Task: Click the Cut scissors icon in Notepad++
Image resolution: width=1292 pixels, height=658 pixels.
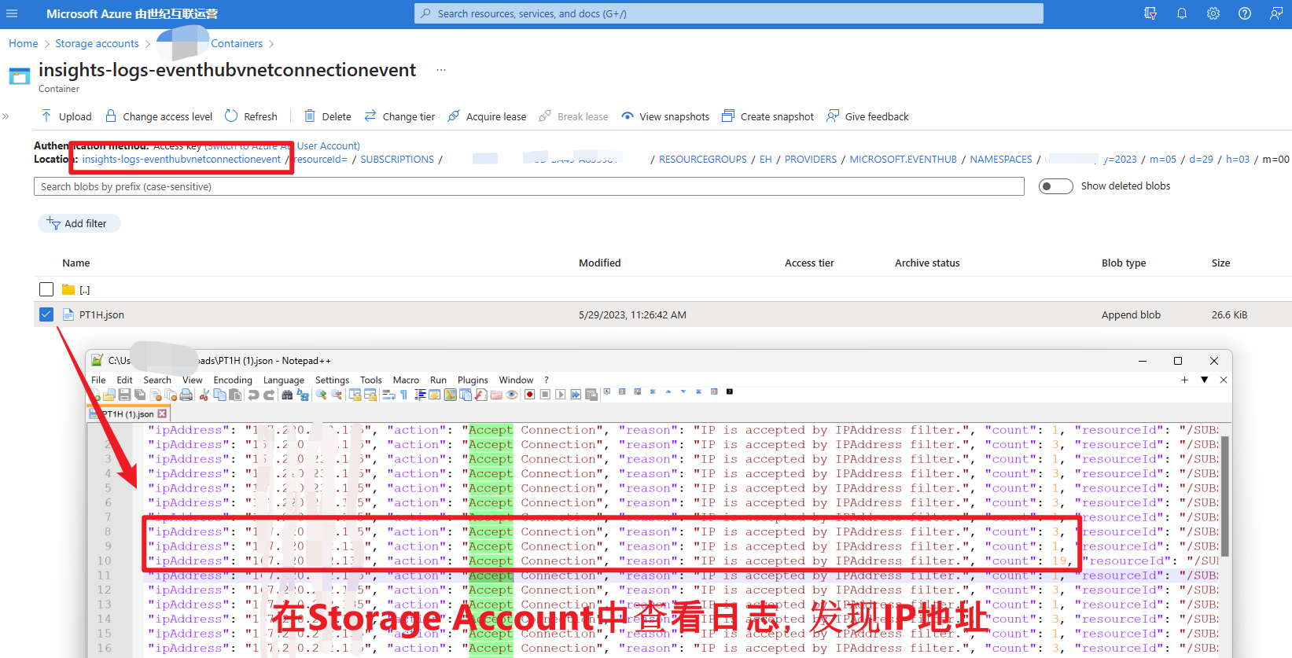Action: tap(204, 395)
